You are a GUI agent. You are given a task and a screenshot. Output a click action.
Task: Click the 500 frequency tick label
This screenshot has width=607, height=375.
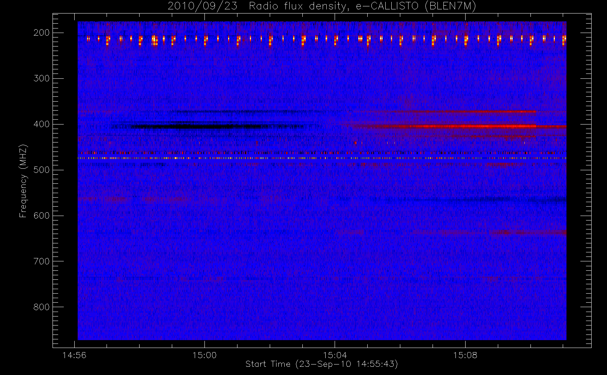(x=42, y=170)
